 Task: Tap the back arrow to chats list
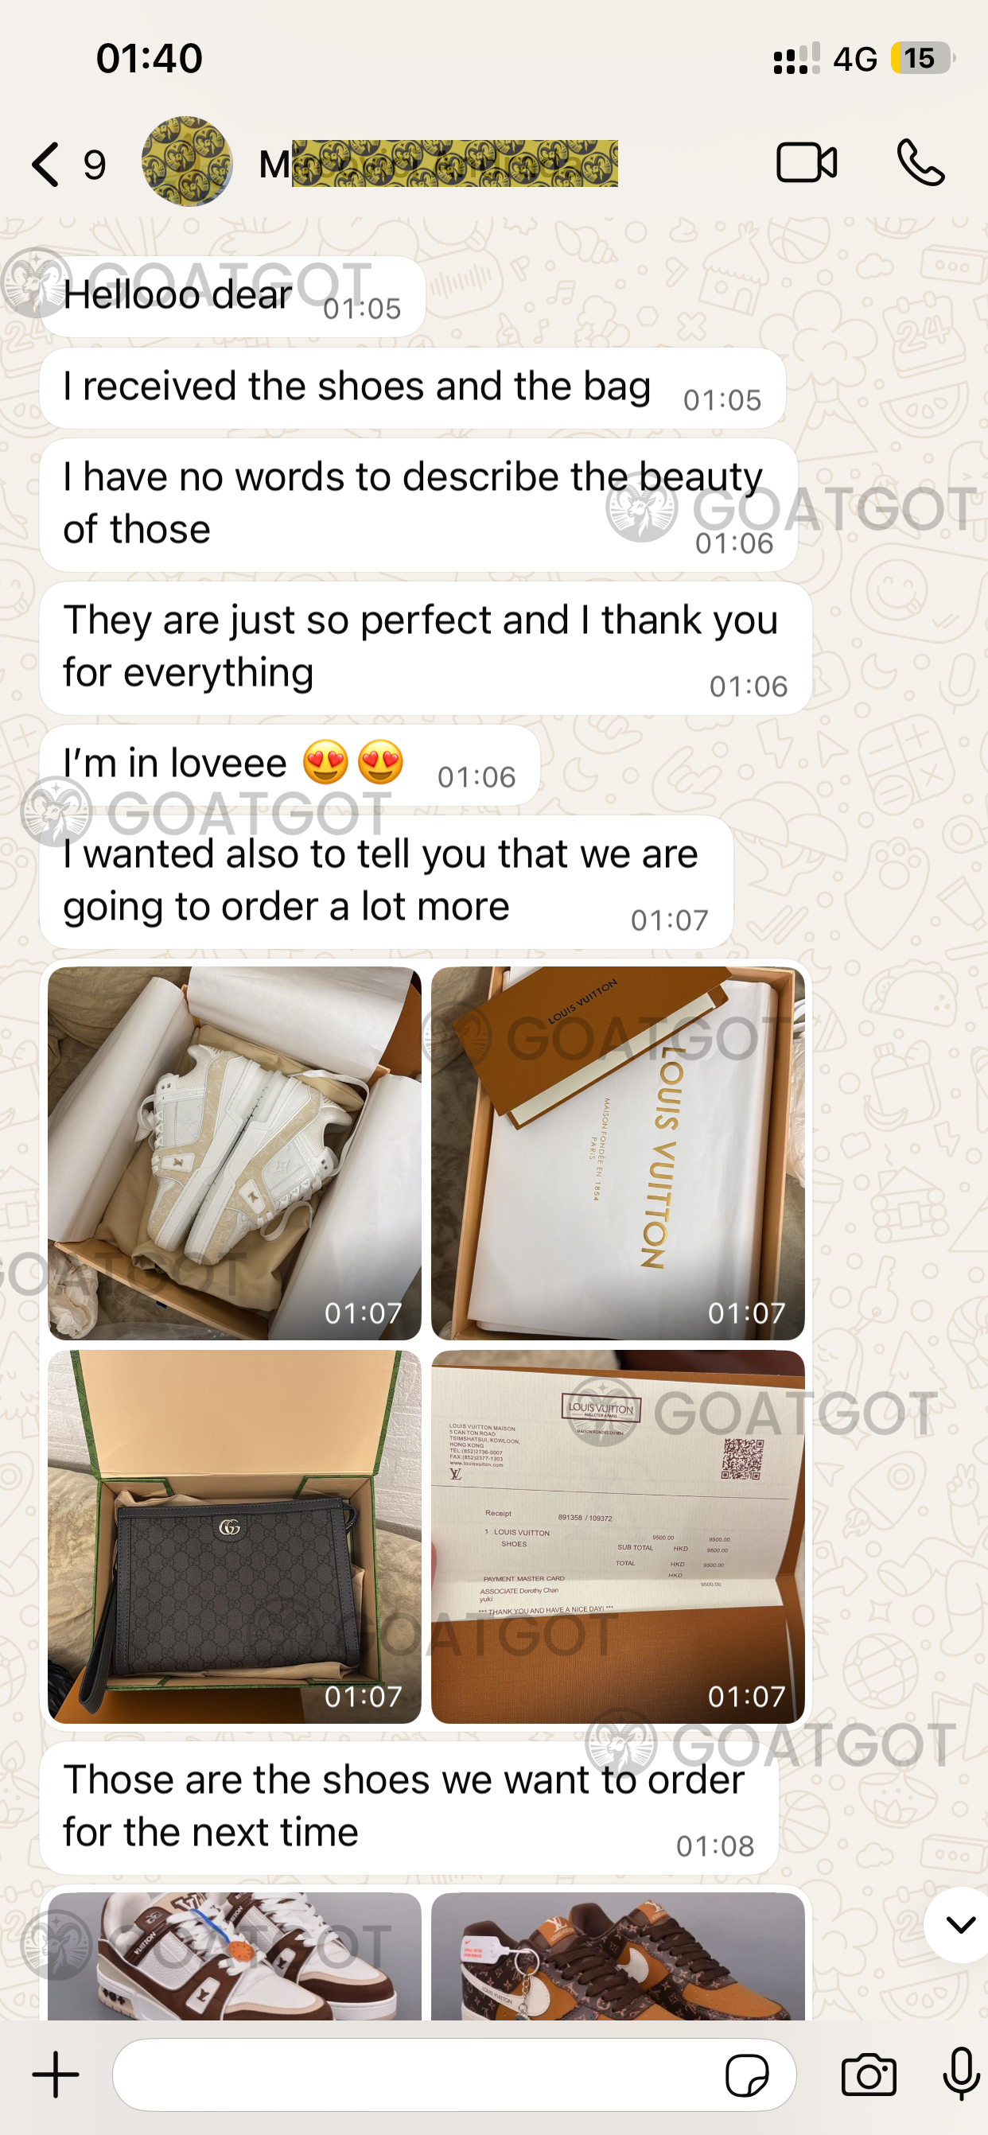point(45,164)
